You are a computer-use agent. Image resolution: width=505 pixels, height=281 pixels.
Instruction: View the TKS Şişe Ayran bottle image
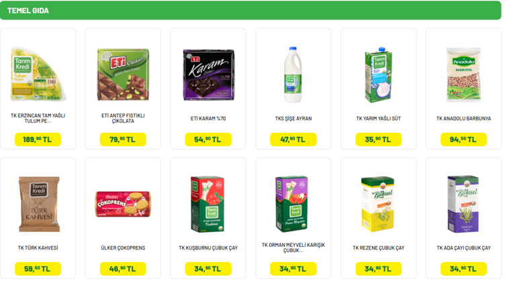[x=293, y=74]
